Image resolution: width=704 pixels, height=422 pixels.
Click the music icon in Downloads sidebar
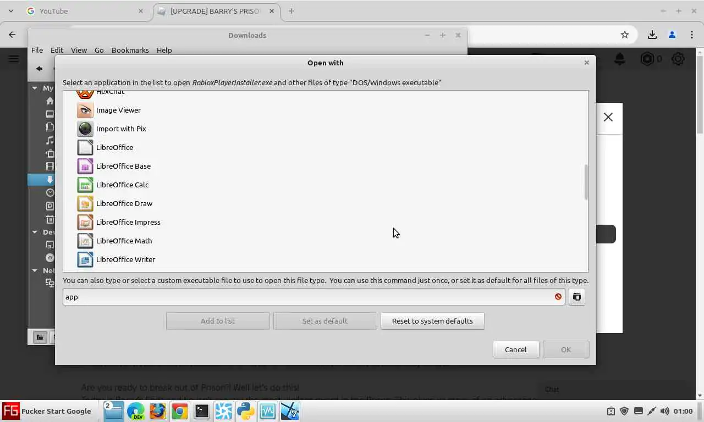click(50, 141)
